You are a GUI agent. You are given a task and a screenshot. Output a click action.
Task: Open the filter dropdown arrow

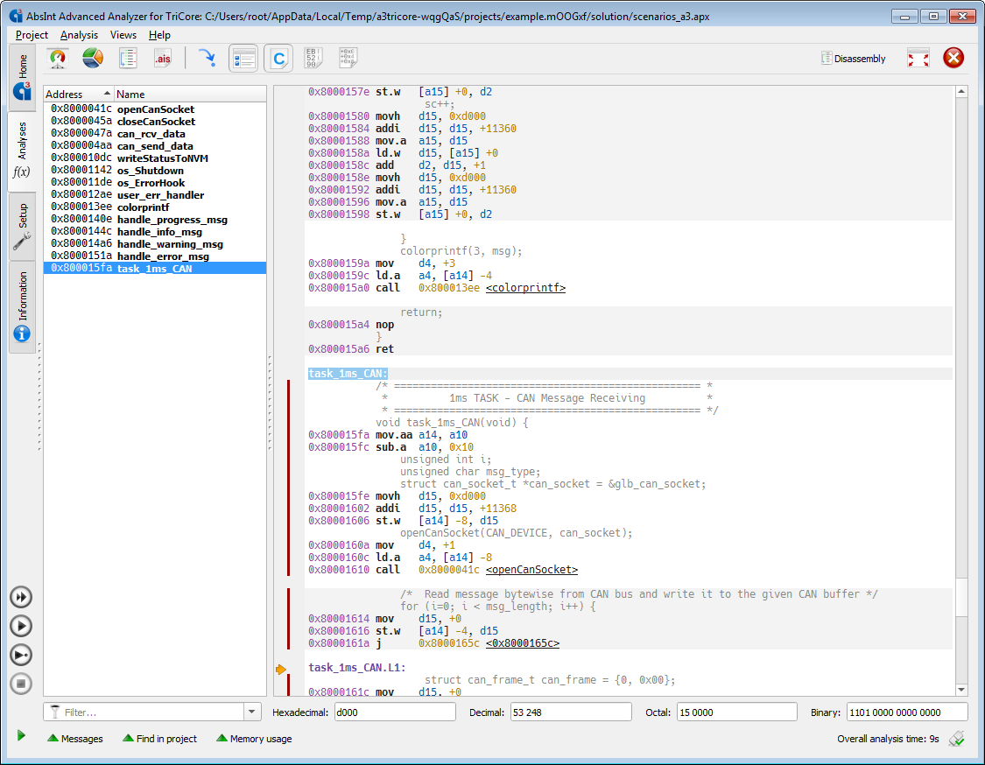click(x=252, y=712)
